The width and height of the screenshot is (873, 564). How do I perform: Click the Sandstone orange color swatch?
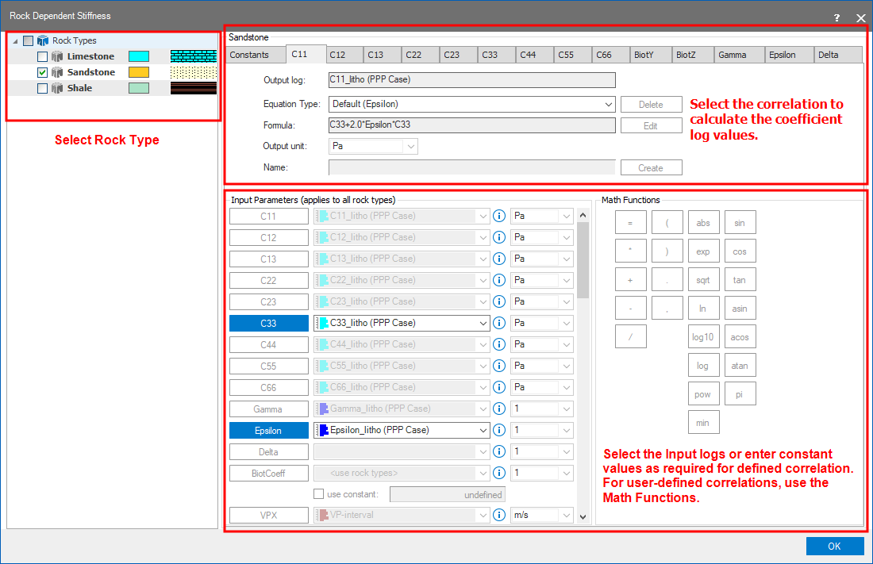pos(139,72)
